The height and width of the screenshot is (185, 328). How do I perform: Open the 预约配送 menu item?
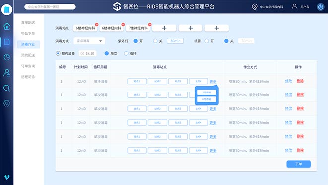point(28,55)
